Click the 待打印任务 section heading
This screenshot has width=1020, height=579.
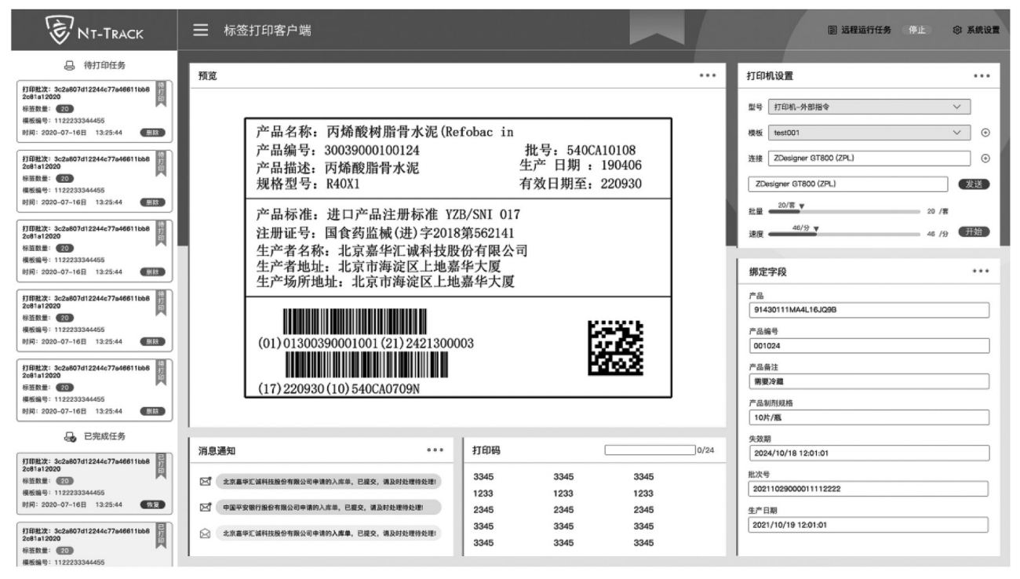(x=104, y=66)
